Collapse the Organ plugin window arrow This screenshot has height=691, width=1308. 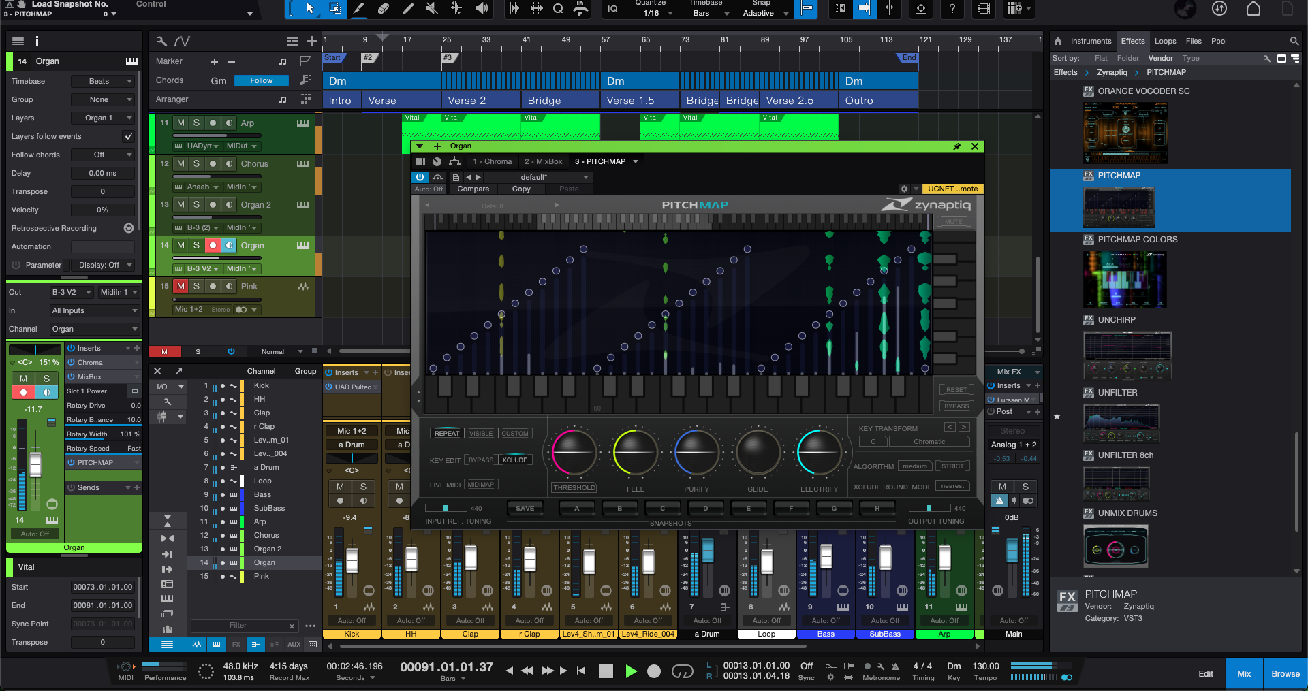click(420, 146)
